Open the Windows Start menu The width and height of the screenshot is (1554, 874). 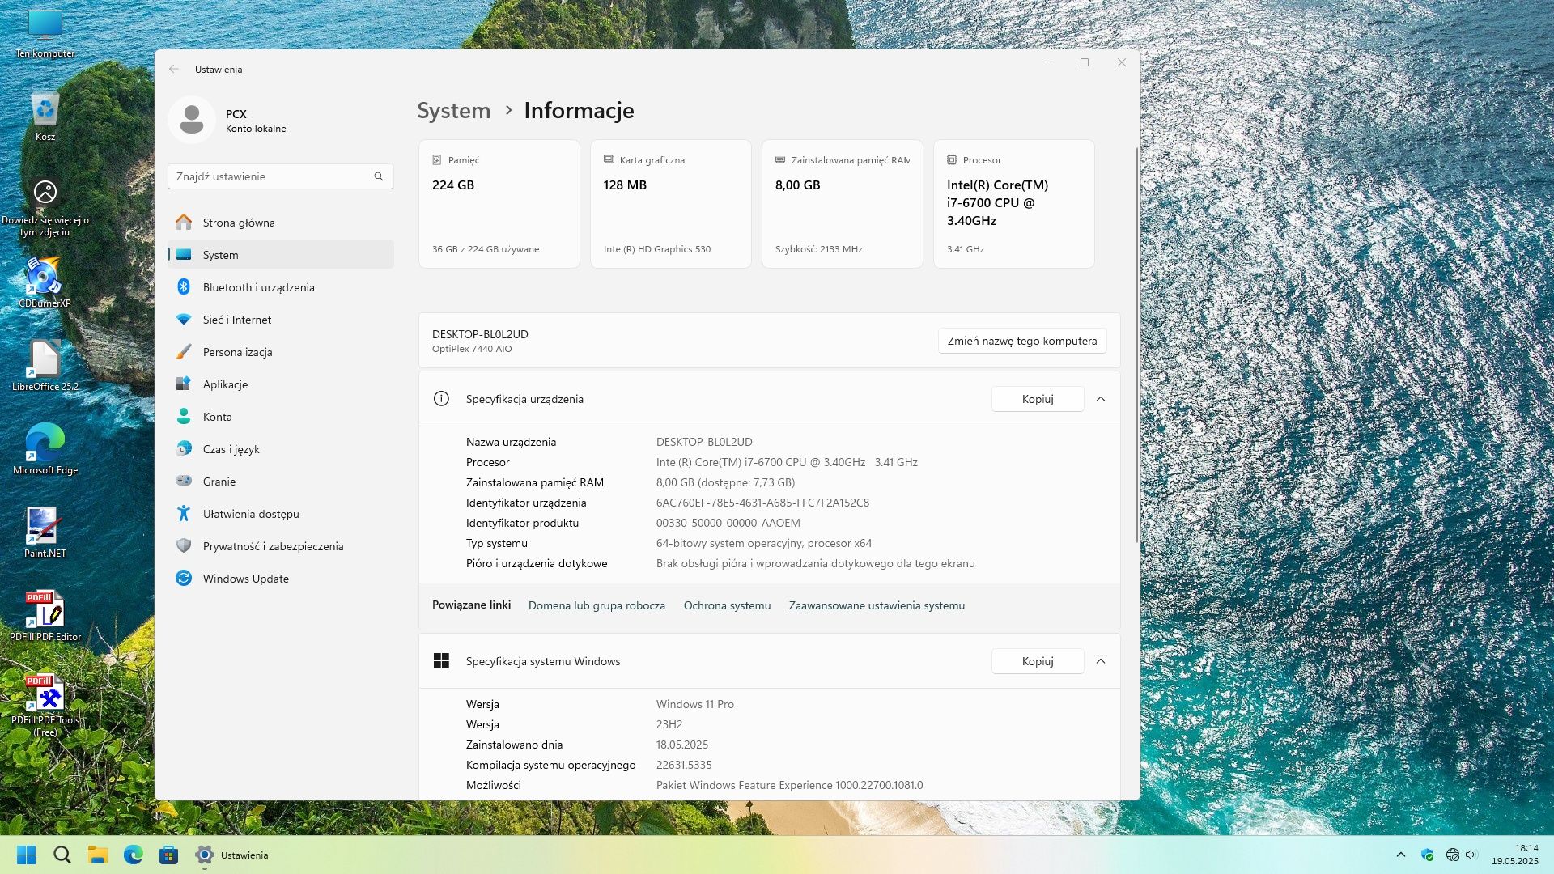coord(26,855)
